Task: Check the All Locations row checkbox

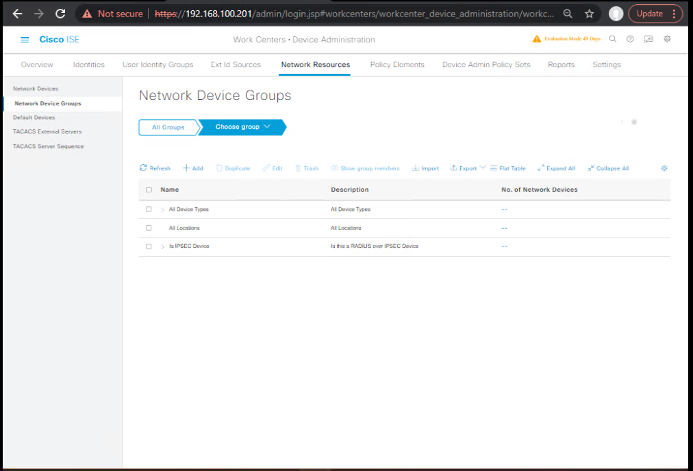Action: pos(149,228)
